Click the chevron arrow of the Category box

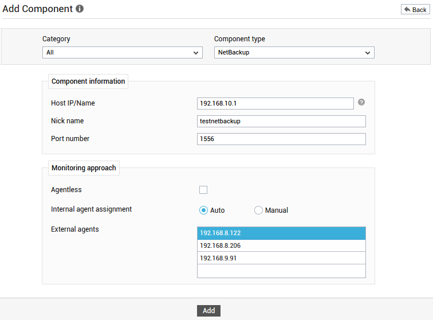pyautogui.click(x=196, y=53)
